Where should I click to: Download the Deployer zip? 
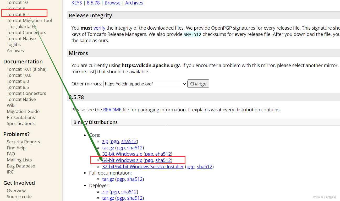click(105, 192)
